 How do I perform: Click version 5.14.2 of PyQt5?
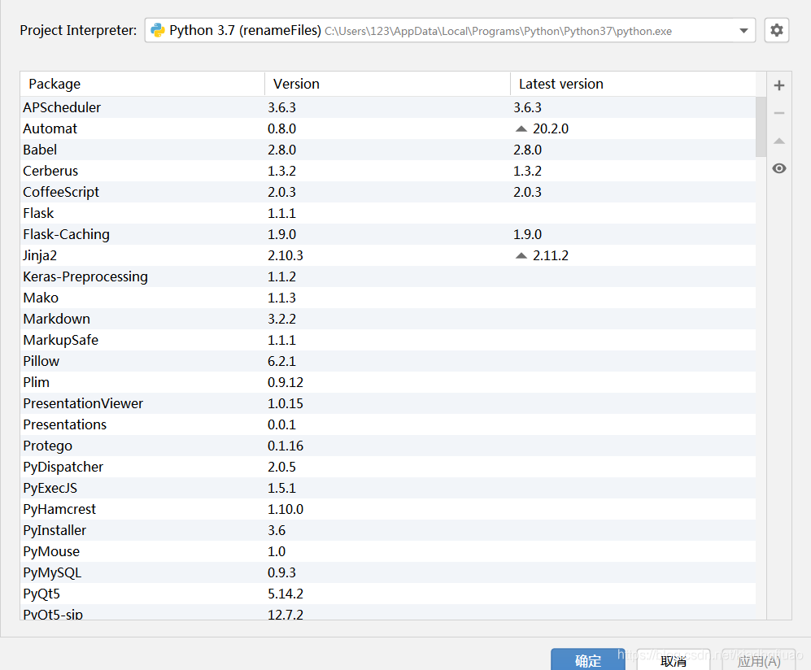(x=286, y=594)
